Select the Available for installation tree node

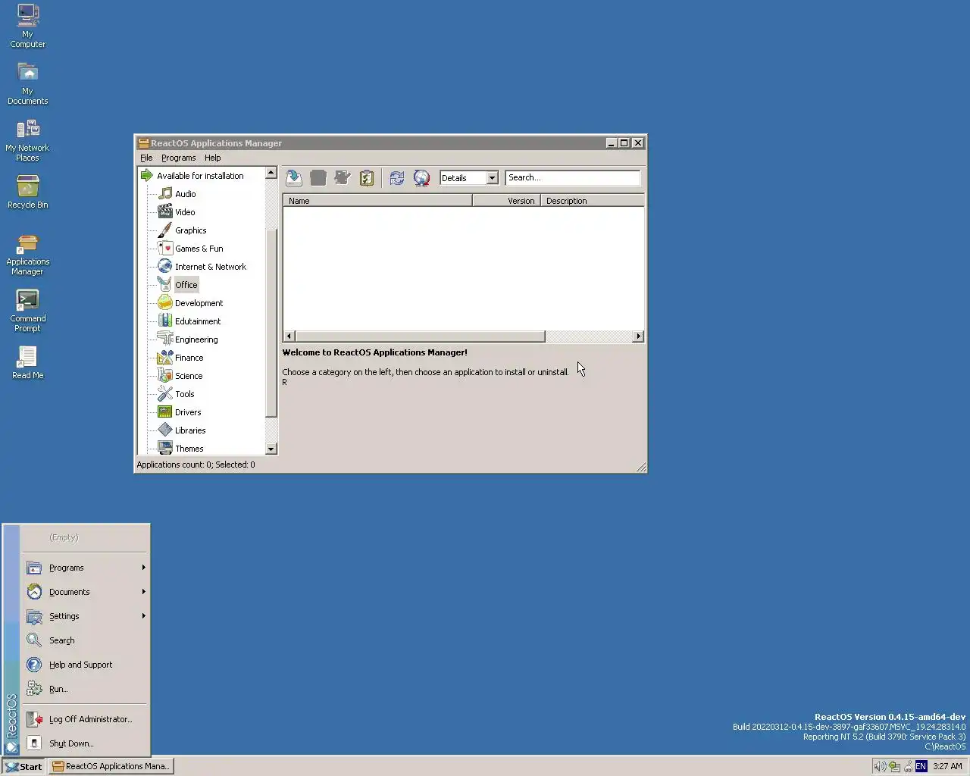tap(200, 176)
